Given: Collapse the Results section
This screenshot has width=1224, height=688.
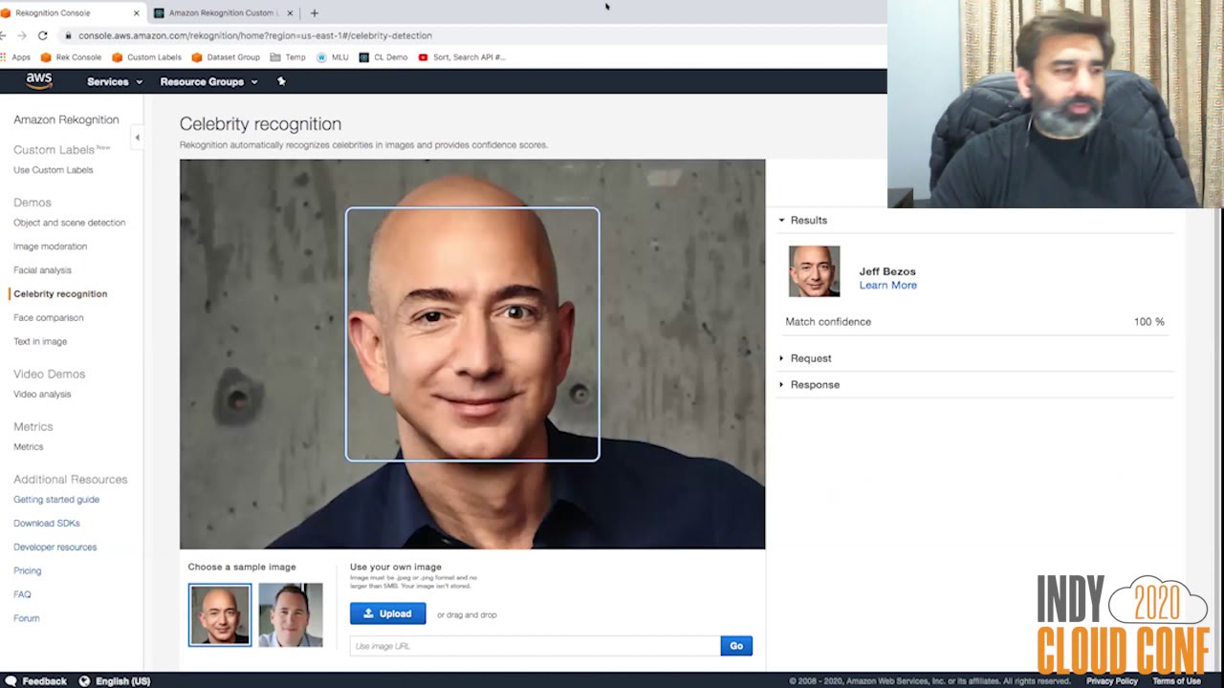Looking at the screenshot, I should click(802, 220).
